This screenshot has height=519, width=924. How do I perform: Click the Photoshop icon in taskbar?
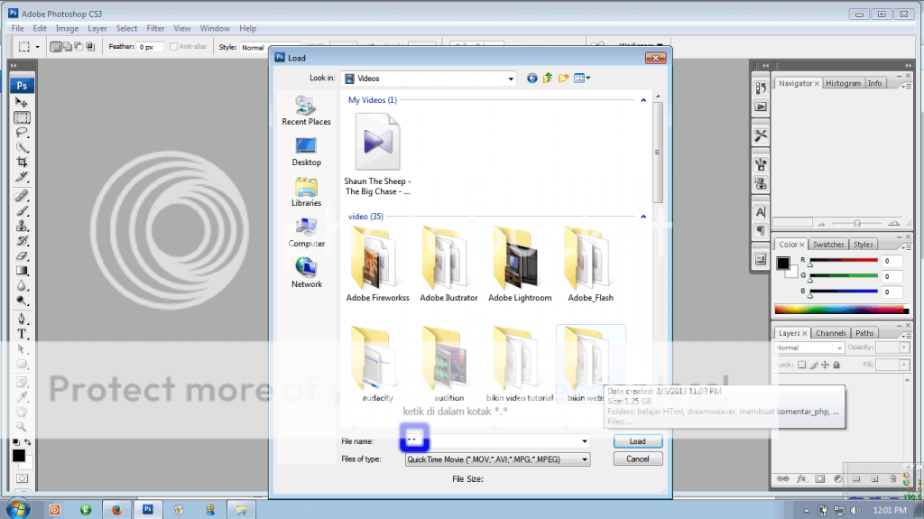click(x=147, y=510)
